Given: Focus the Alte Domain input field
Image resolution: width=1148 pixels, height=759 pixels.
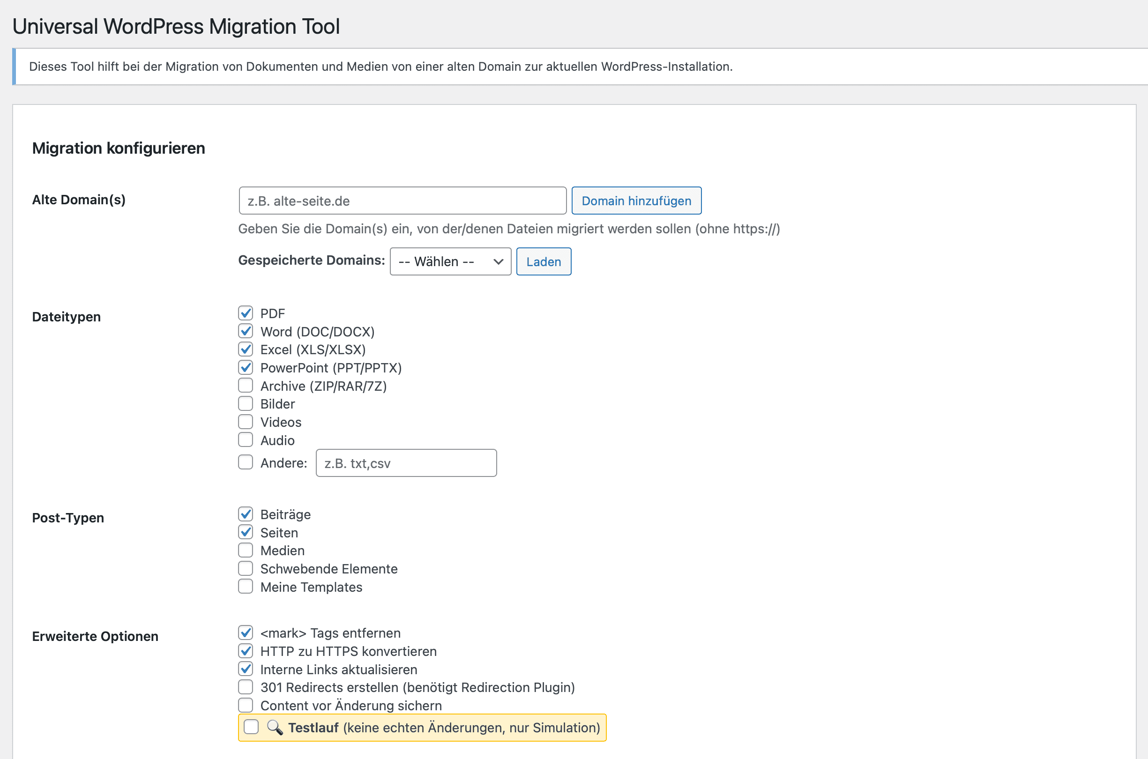Looking at the screenshot, I should (402, 201).
